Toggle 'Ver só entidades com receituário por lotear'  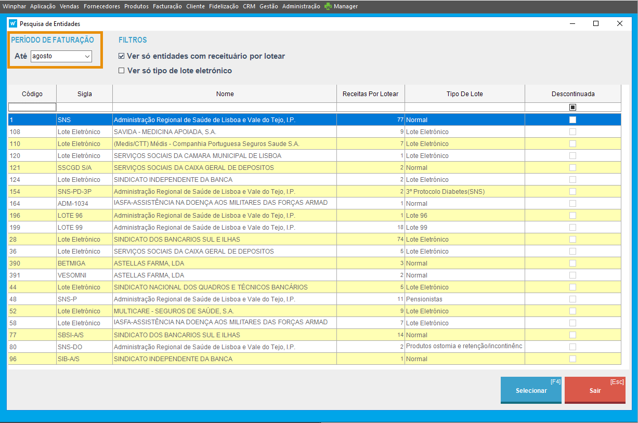click(x=122, y=56)
